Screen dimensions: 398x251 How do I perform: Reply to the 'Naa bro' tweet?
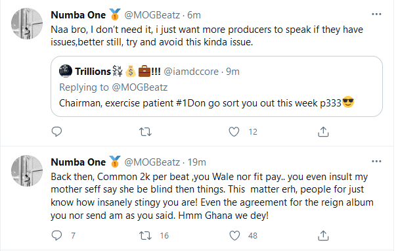56,131
